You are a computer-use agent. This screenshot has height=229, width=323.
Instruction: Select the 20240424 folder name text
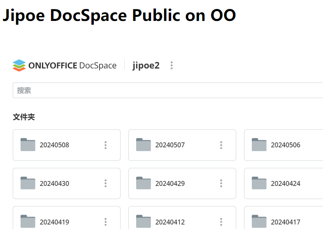tap(286, 183)
